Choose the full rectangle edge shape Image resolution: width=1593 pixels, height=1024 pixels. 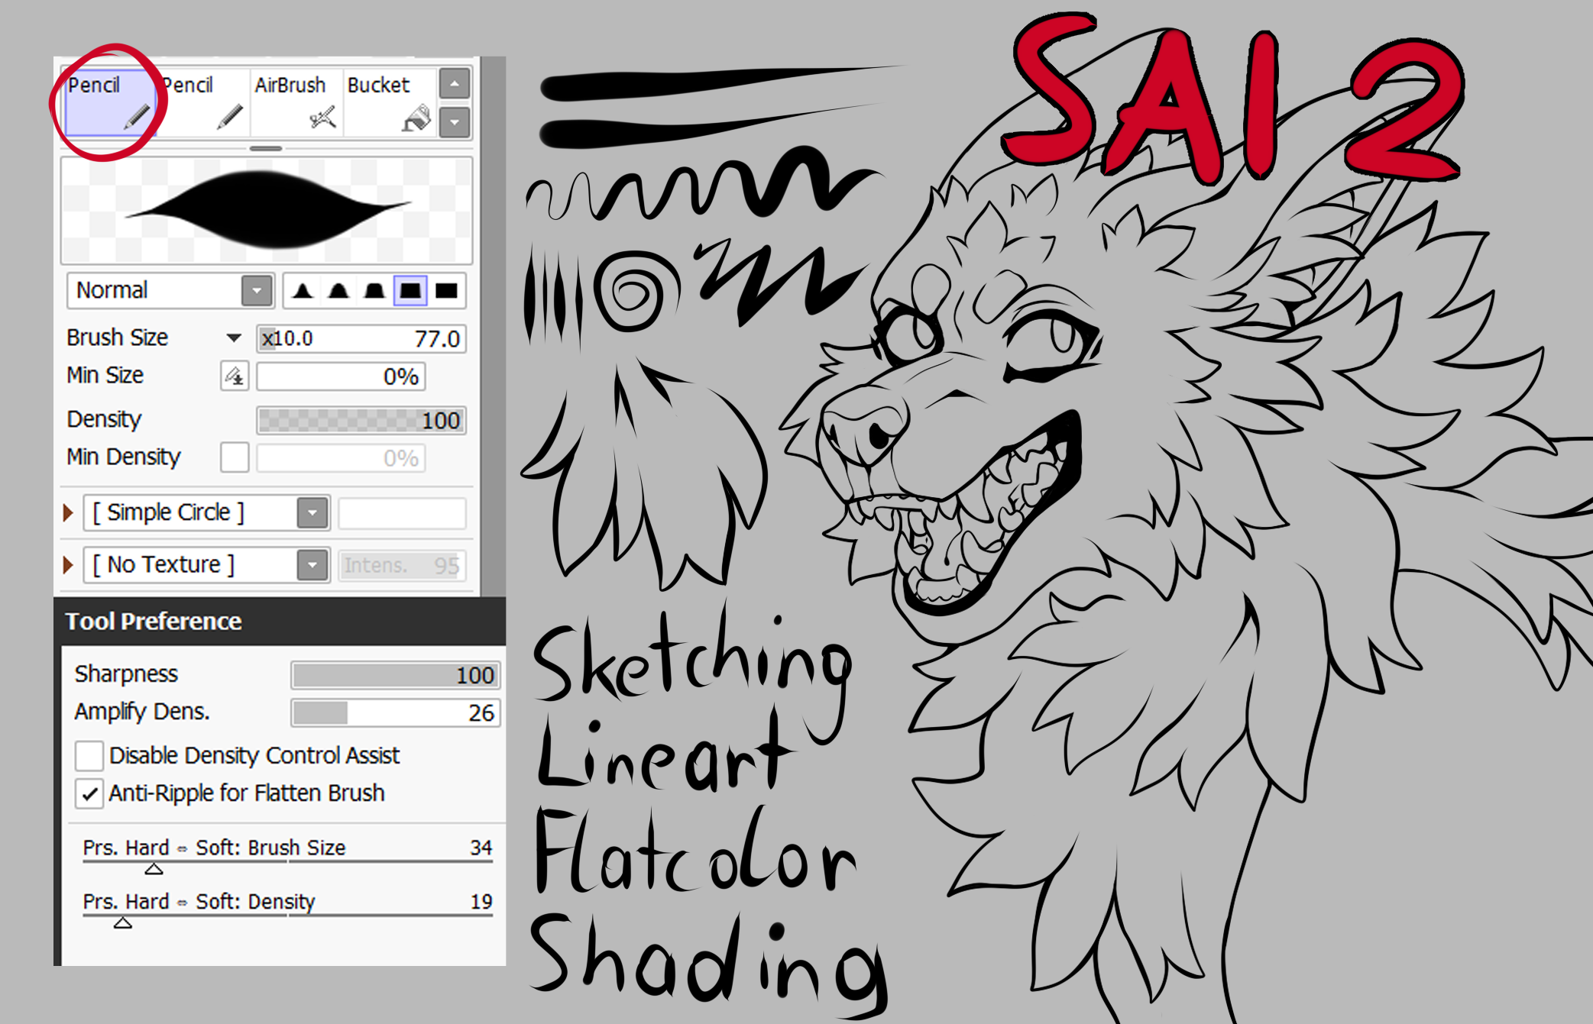[446, 291]
